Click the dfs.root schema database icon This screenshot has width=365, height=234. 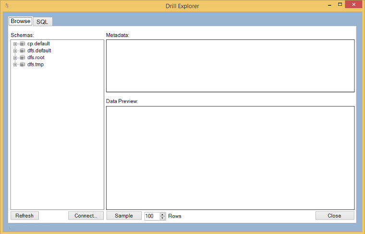coord(22,58)
